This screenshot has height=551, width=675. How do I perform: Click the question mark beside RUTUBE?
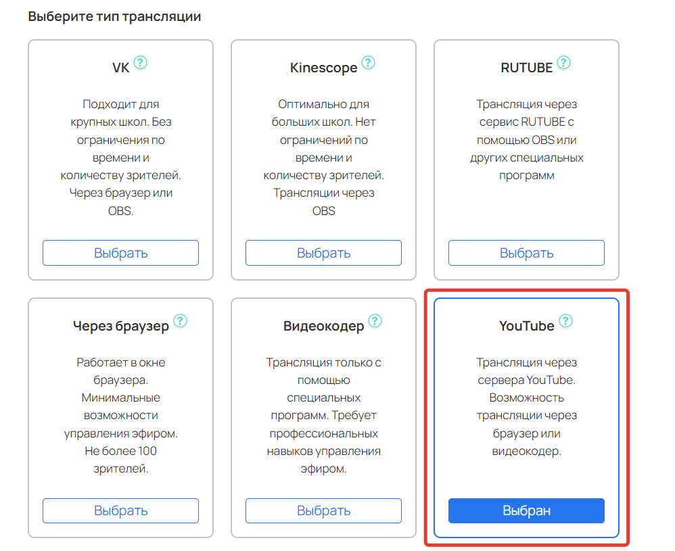click(563, 63)
